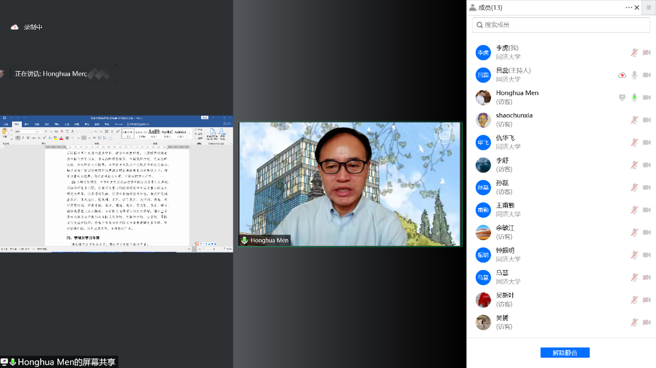Viewport: 656px width, 368px height.
Task: Click the cloud recording icon beside 吕蕊
Action: [622, 75]
